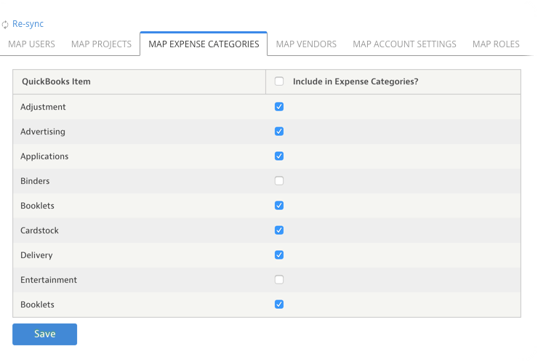Click the Include in Expense Categories header text

(356, 81)
